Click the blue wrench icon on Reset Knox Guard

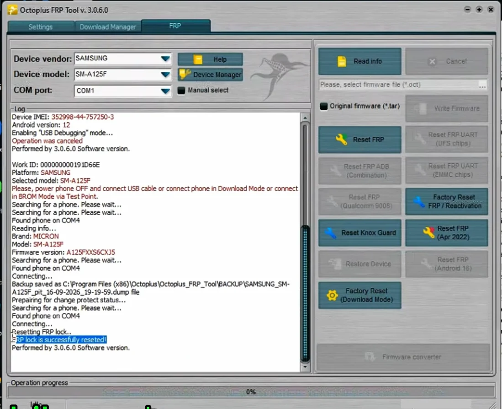(x=330, y=233)
